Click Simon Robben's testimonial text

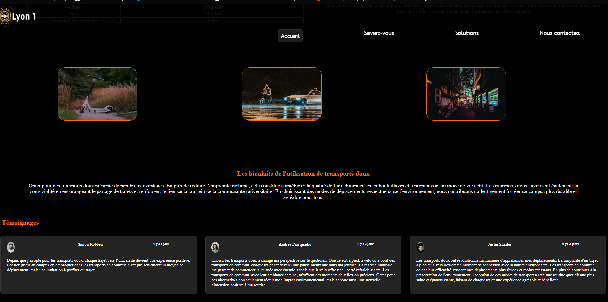(98, 265)
